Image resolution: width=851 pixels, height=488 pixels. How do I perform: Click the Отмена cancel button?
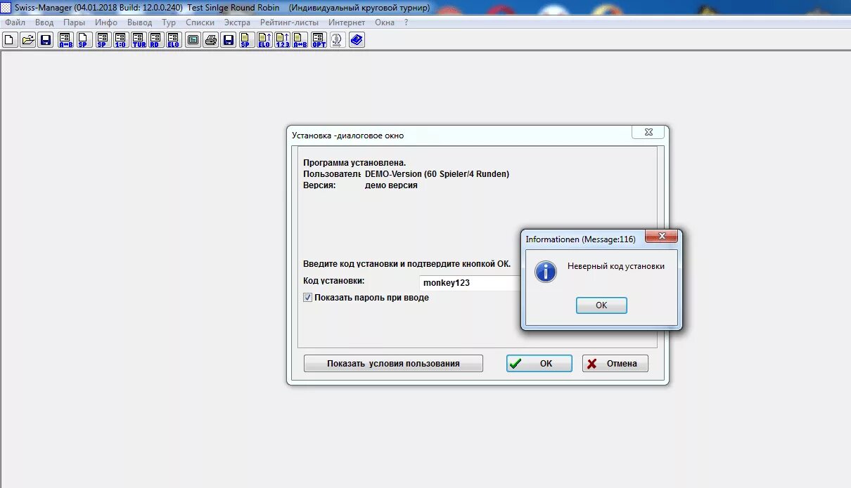tap(615, 364)
